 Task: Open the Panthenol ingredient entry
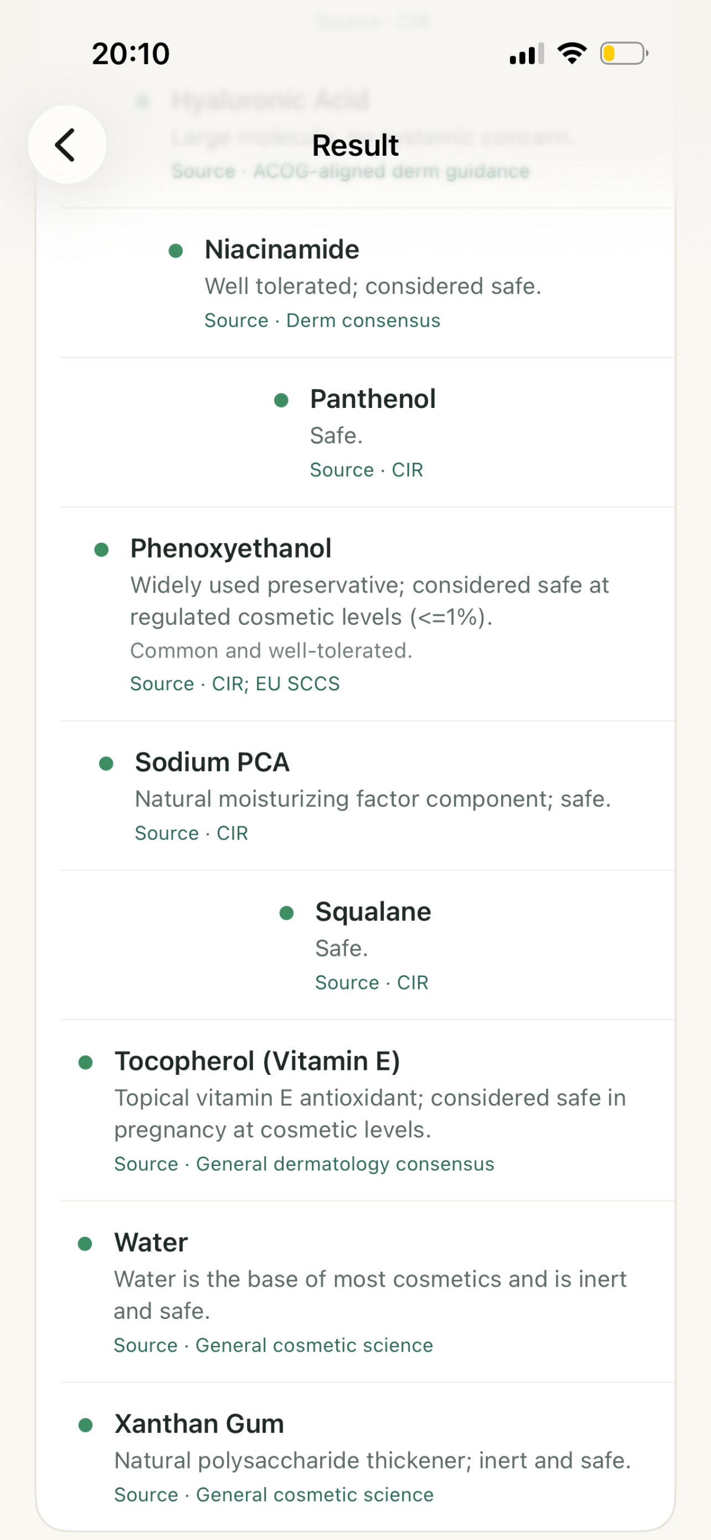pos(367,432)
